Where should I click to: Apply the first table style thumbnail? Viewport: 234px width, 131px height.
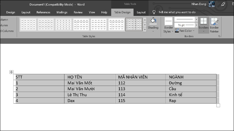tap(28, 25)
